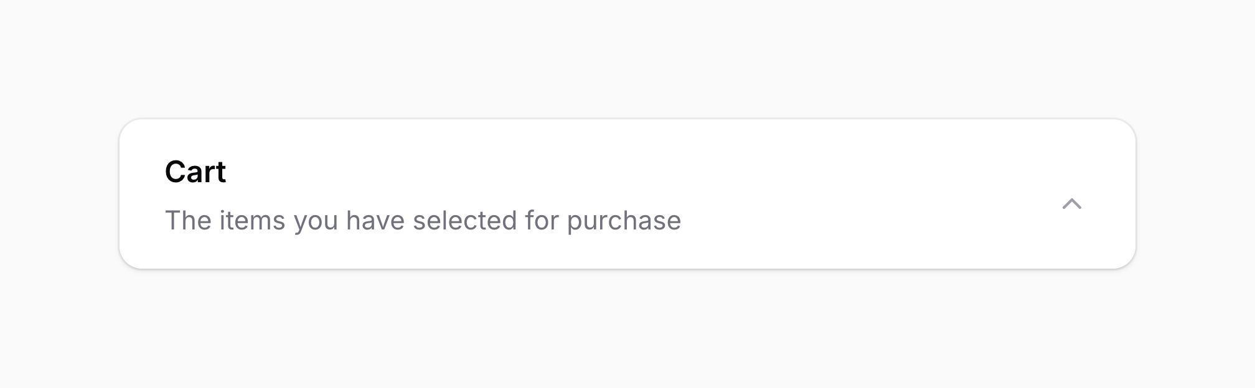Hide Cart details using the chevron
Viewport: 1255px width, 388px height.
point(1071,204)
